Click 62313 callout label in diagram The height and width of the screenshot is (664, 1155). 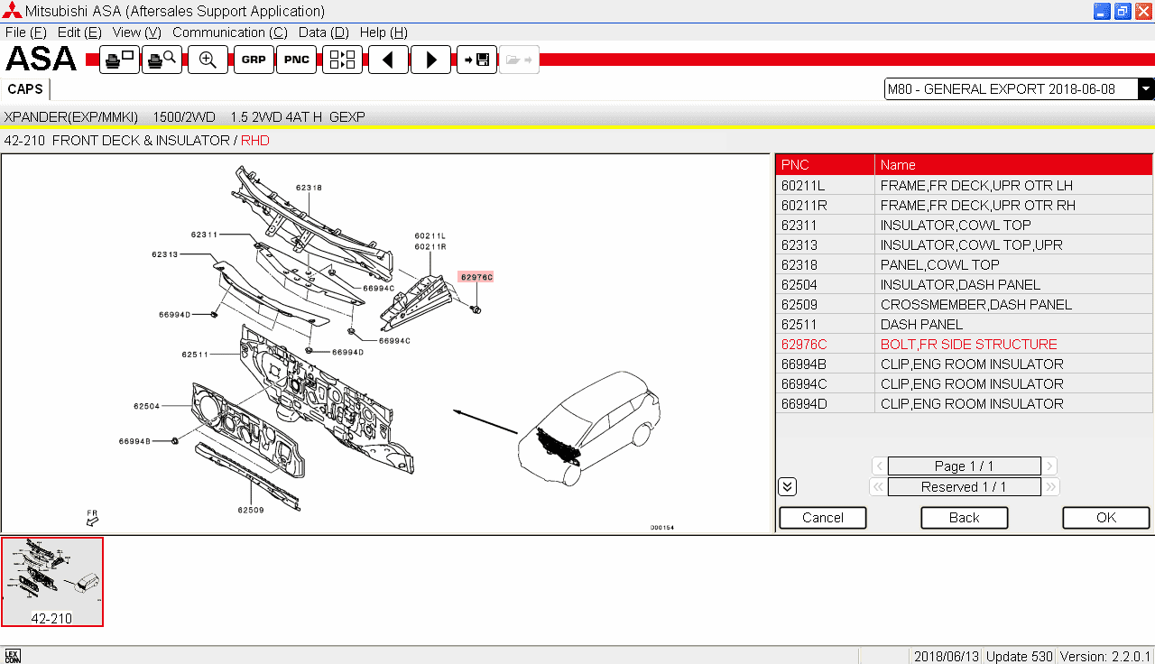point(165,254)
